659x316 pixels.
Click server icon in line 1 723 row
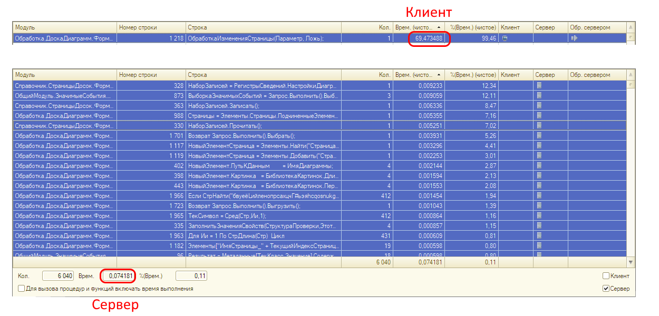tap(539, 205)
